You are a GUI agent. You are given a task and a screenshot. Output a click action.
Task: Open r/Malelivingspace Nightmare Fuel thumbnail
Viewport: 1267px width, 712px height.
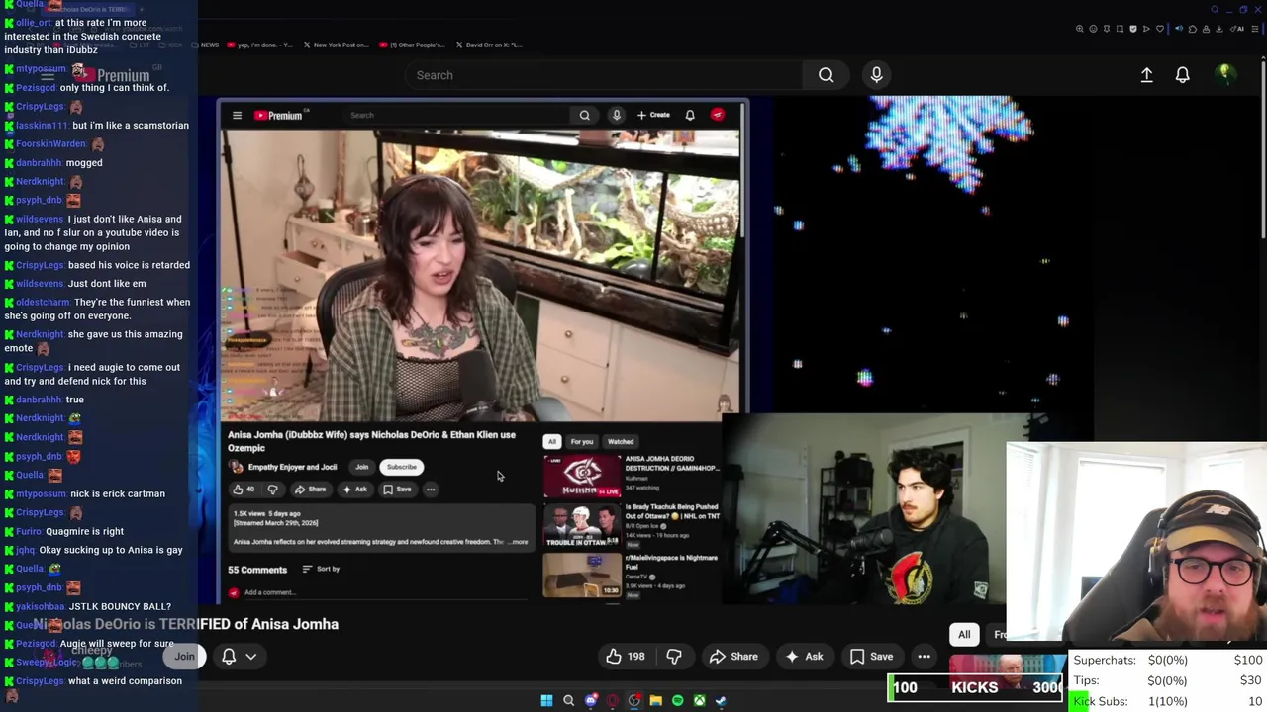(581, 575)
